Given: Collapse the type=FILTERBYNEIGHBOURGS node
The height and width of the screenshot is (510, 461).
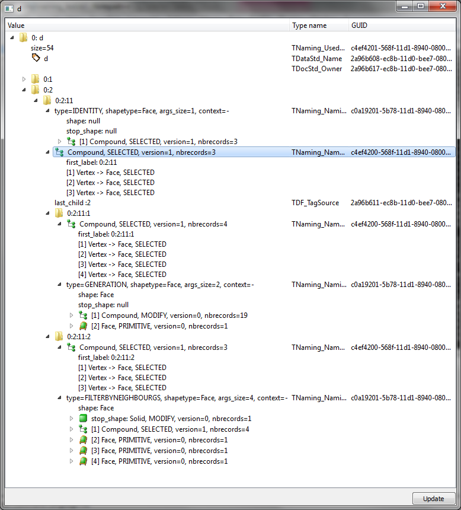Looking at the screenshot, I should [x=59, y=398].
